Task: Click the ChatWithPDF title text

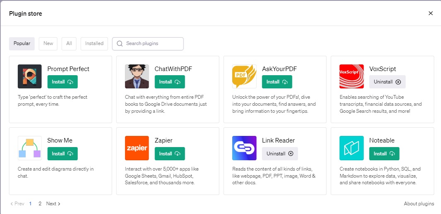Action: [173, 69]
